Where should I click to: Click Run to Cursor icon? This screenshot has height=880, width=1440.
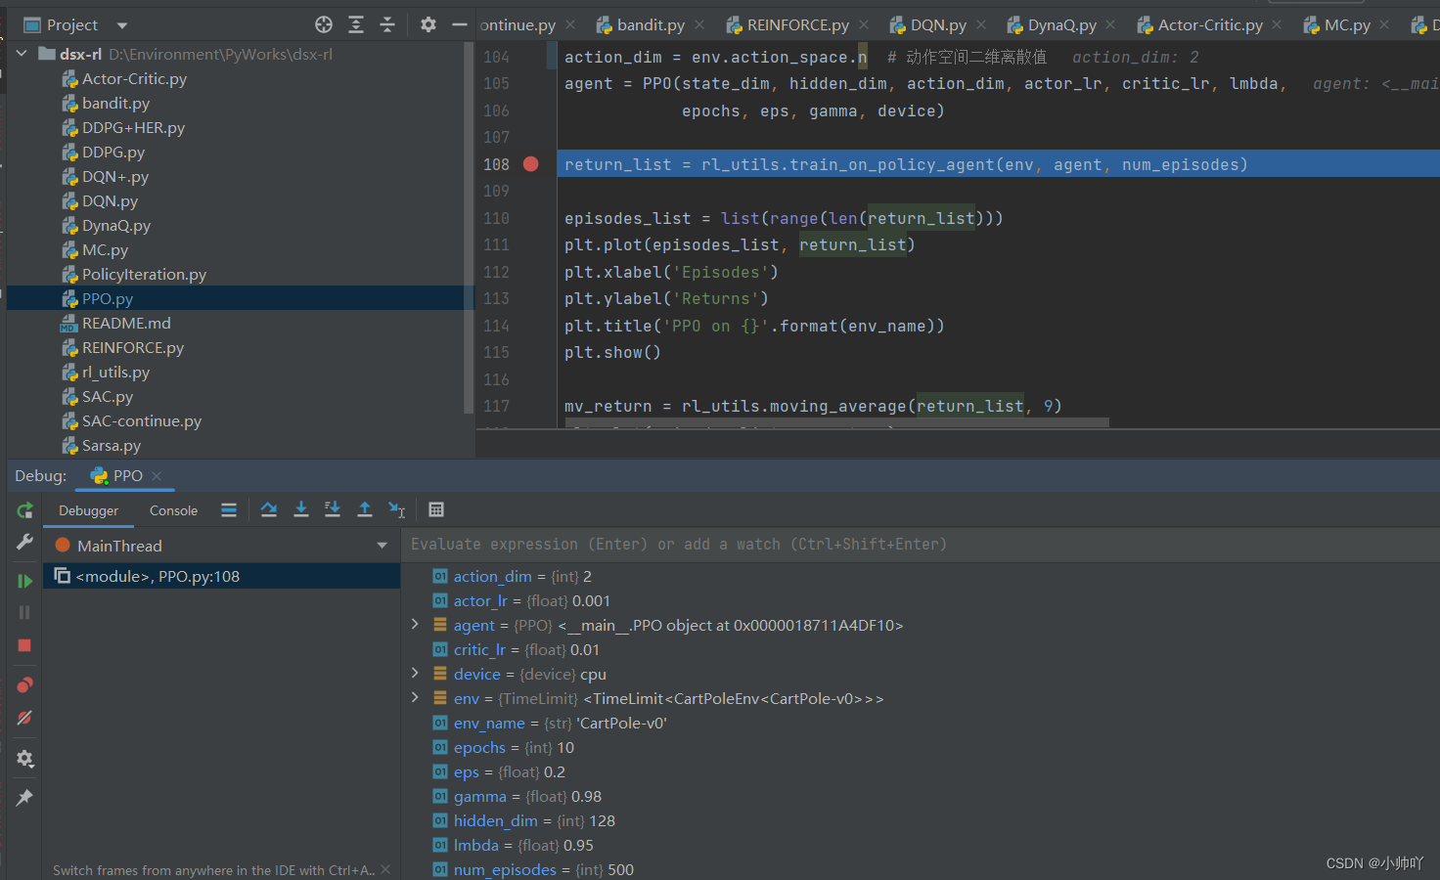click(x=396, y=509)
